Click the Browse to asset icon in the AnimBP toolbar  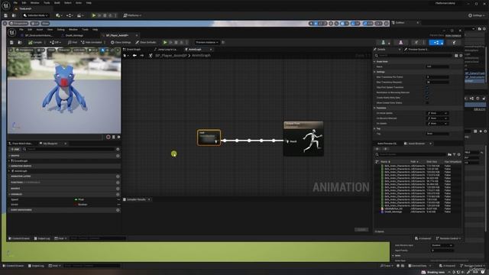coord(20,43)
